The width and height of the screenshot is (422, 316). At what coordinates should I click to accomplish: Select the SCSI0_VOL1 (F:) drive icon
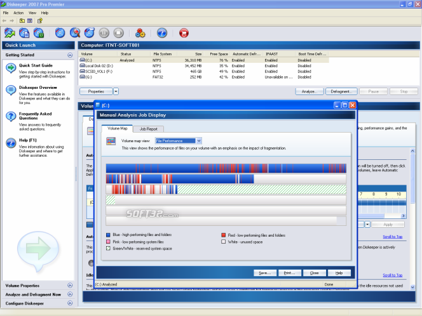pyautogui.click(x=83, y=71)
